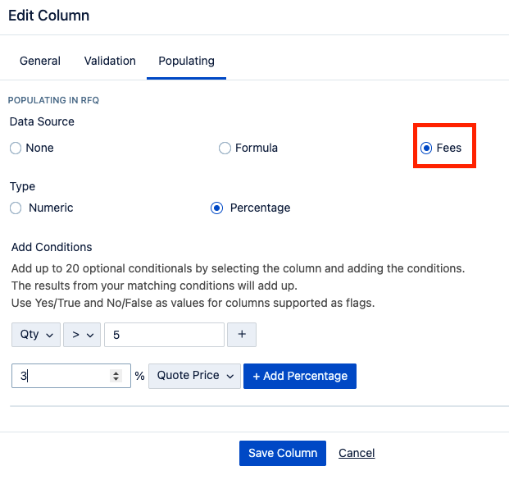Focus the condition value field containing 5

coord(164,335)
